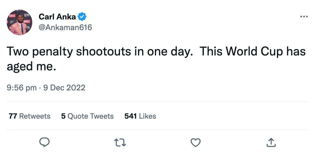
Task: View the list of 77 Retweets
Action: [x=29, y=116]
